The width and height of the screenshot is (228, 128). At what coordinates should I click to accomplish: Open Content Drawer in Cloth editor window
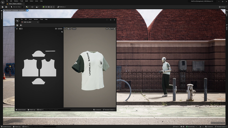tap(21, 110)
